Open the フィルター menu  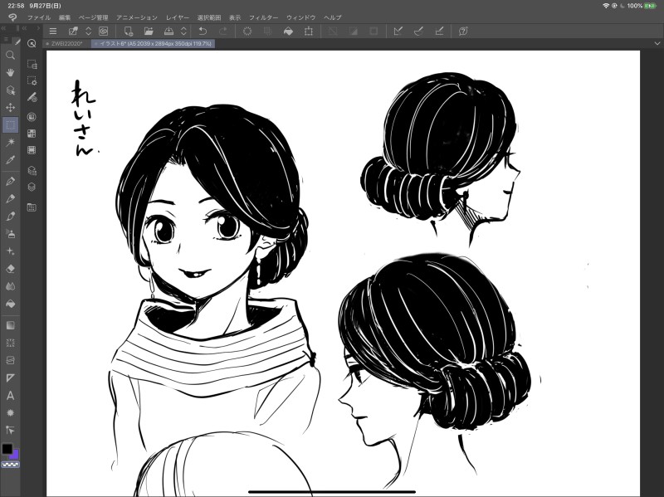tap(263, 17)
